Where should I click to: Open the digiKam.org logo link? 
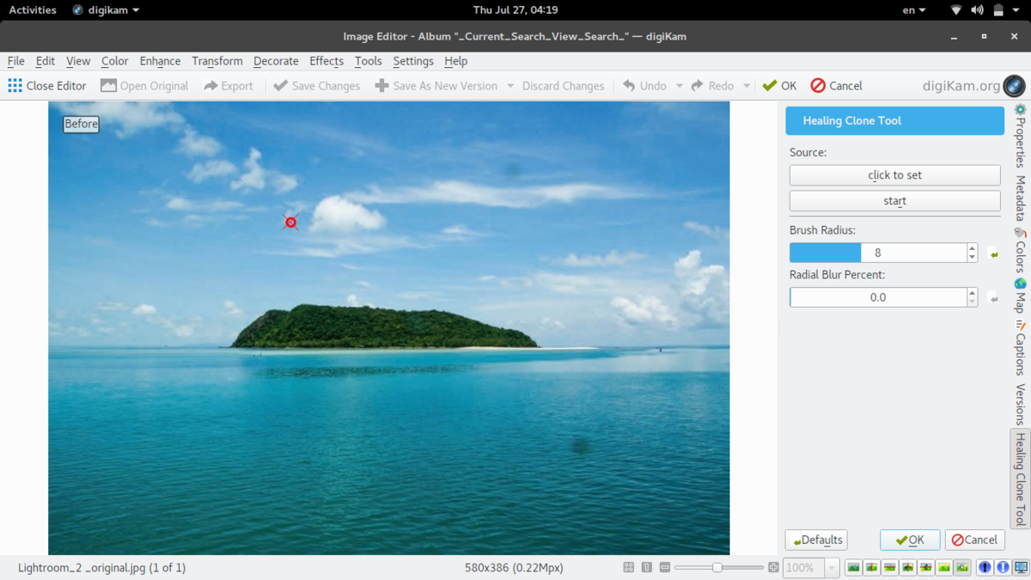pyautogui.click(x=1014, y=85)
